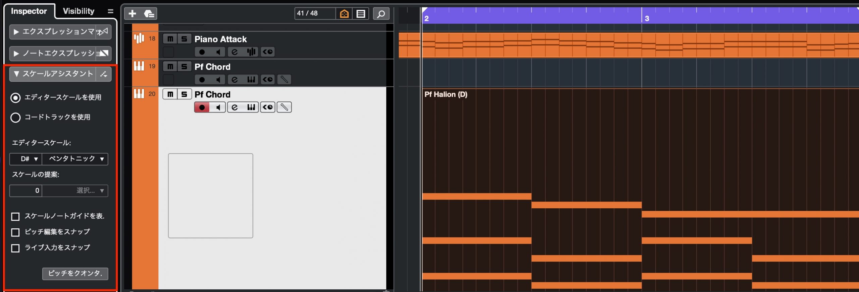Open the Inspector setup menu icon
Viewport: 859px width, 292px height.
tap(110, 11)
